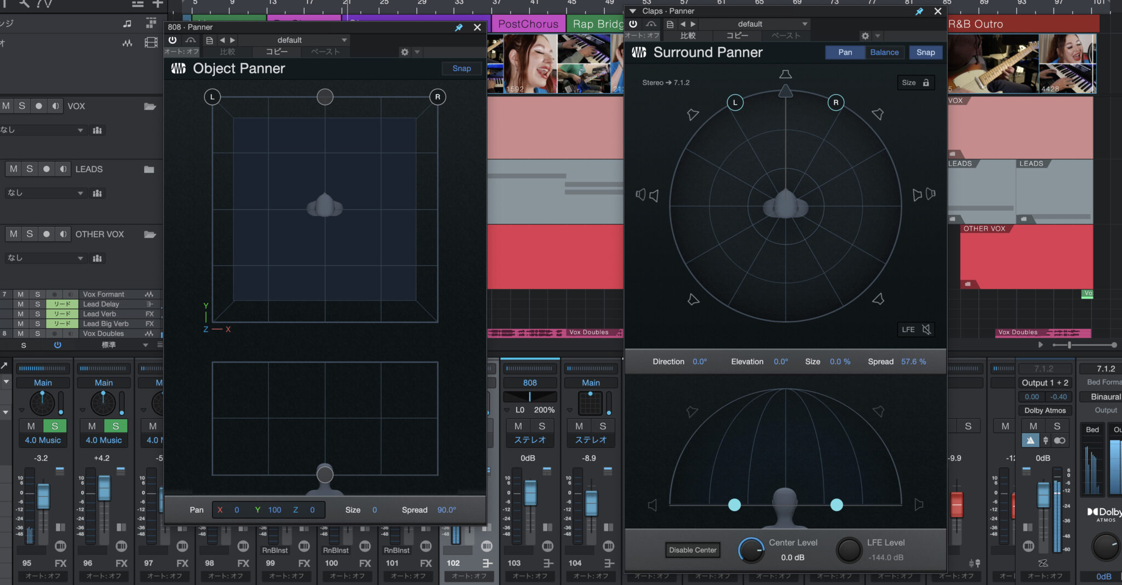Screen dimensions: 1122x585
Task: Solo the LEADS track
Action: coord(30,169)
